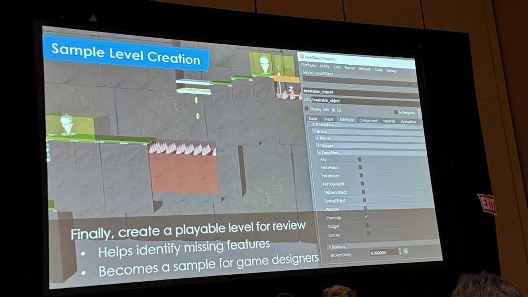This screenshot has width=528, height=297.
Task: Enable the Gadget condition checkbox
Action: [367, 225]
